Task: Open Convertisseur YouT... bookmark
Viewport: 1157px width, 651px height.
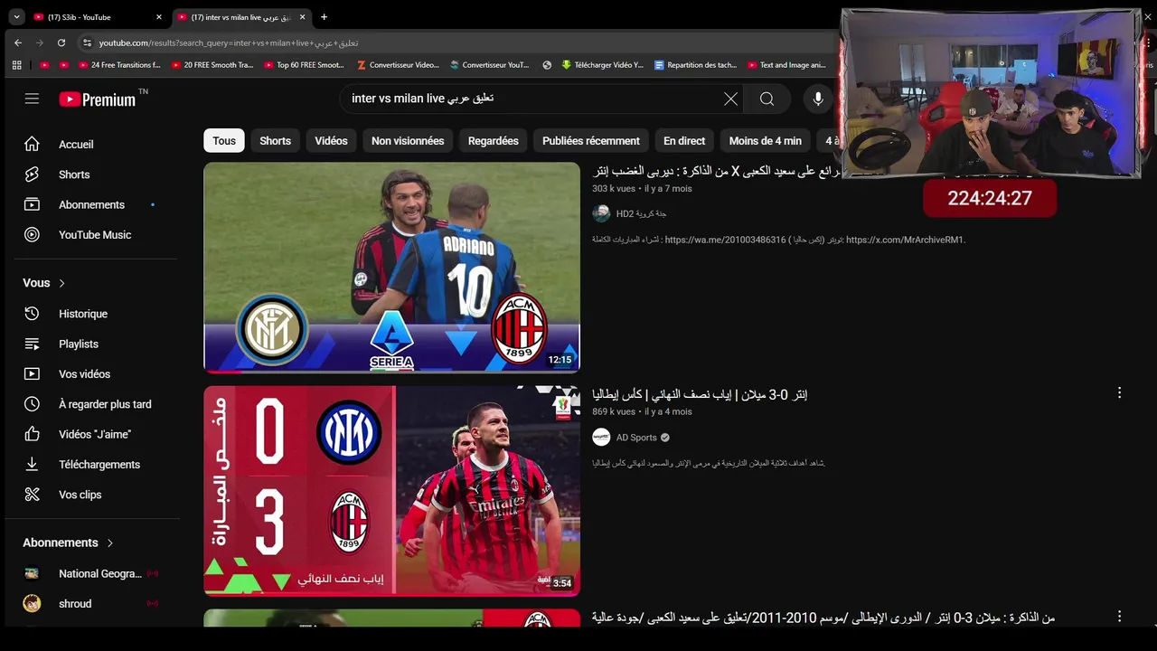Action: pos(490,65)
